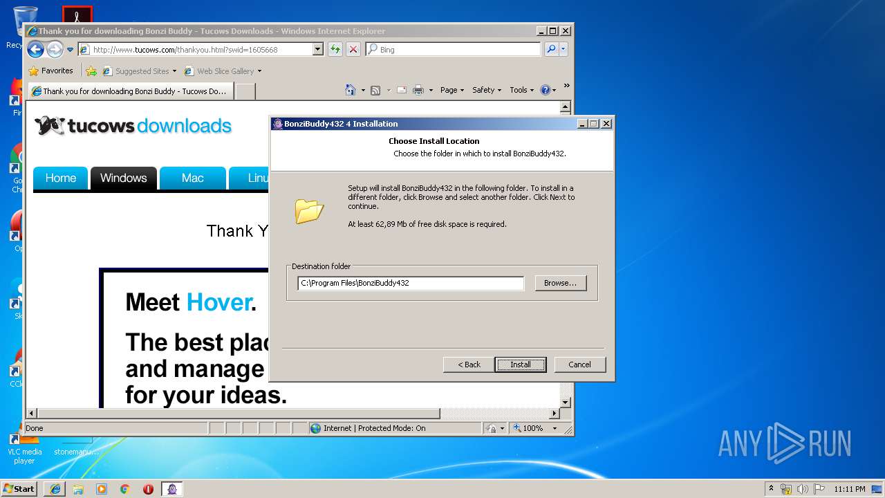Click the Internet zone globe icon
885x498 pixels.
coord(316,428)
